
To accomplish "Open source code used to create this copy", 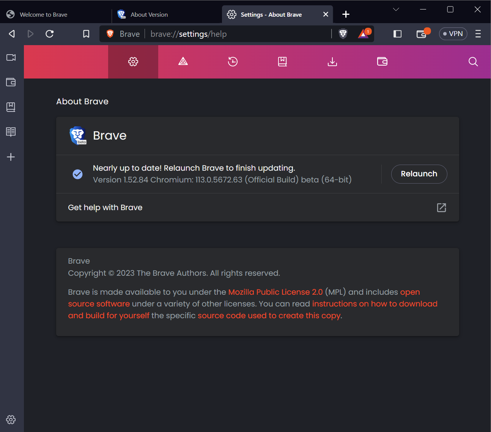I will point(269,316).
